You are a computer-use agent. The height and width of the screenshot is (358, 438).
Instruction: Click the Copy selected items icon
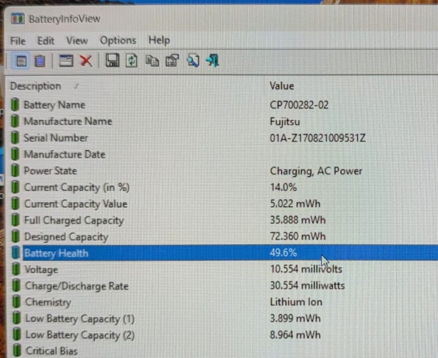point(152,61)
